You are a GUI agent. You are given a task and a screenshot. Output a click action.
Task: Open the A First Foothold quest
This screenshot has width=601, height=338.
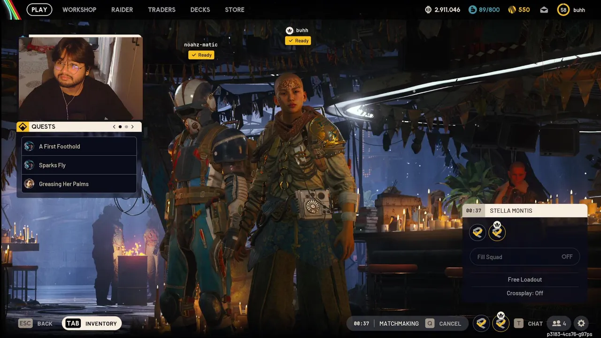79,146
